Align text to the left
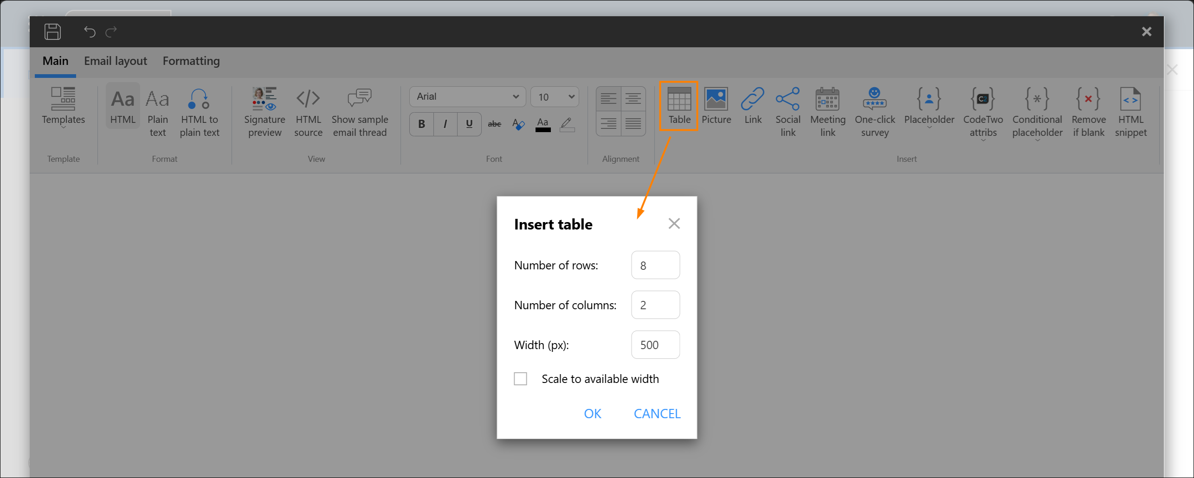This screenshot has width=1194, height=478. [x=608, y=99]
